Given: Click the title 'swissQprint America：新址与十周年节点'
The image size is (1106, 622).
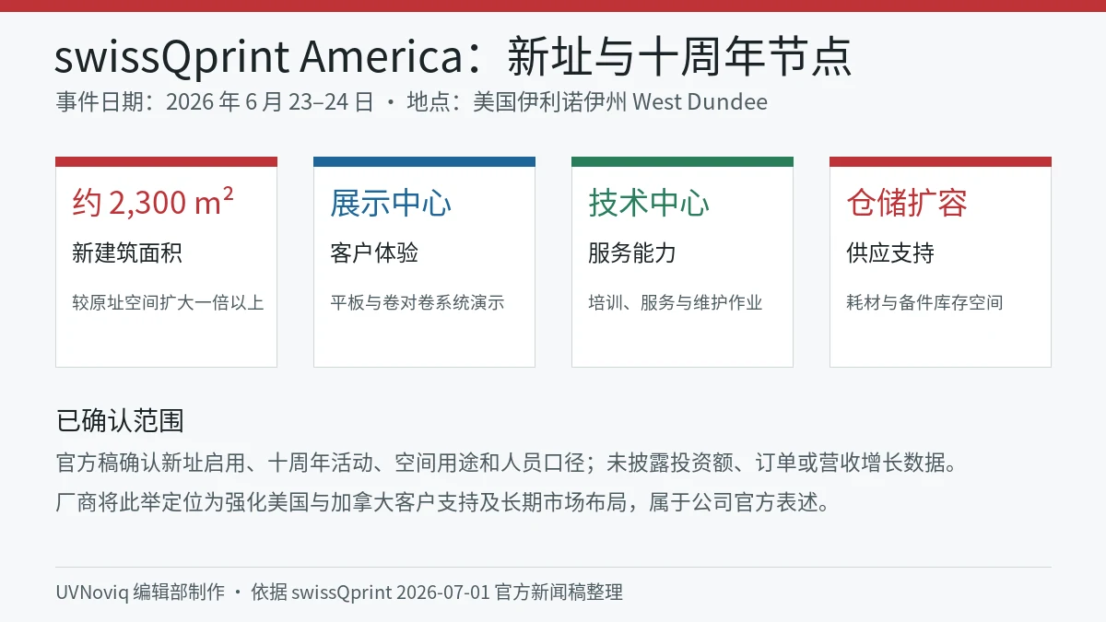Looking at the screenshot, I should click(453, 57).
